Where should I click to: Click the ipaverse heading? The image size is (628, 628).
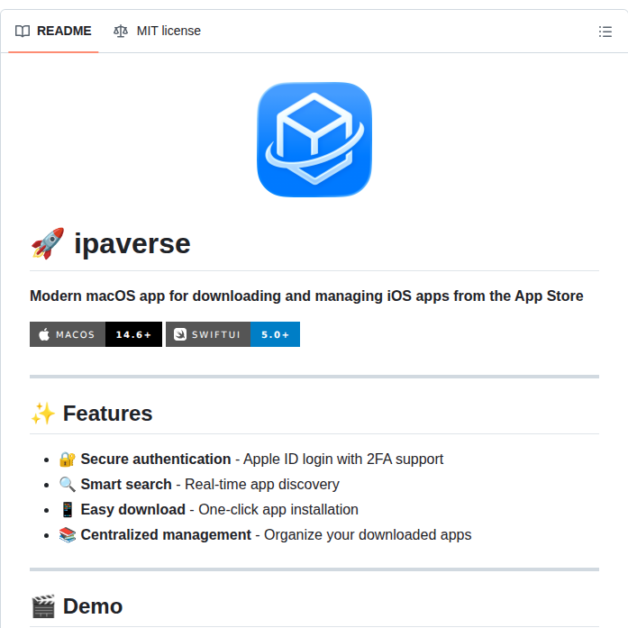(132, 243)
